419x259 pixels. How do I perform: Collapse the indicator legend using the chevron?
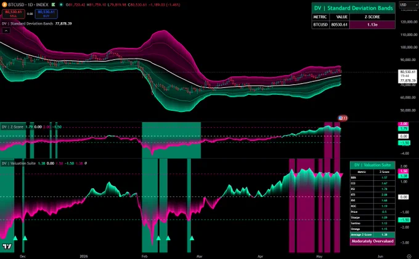pyautogui.click(x=6, y=31)
